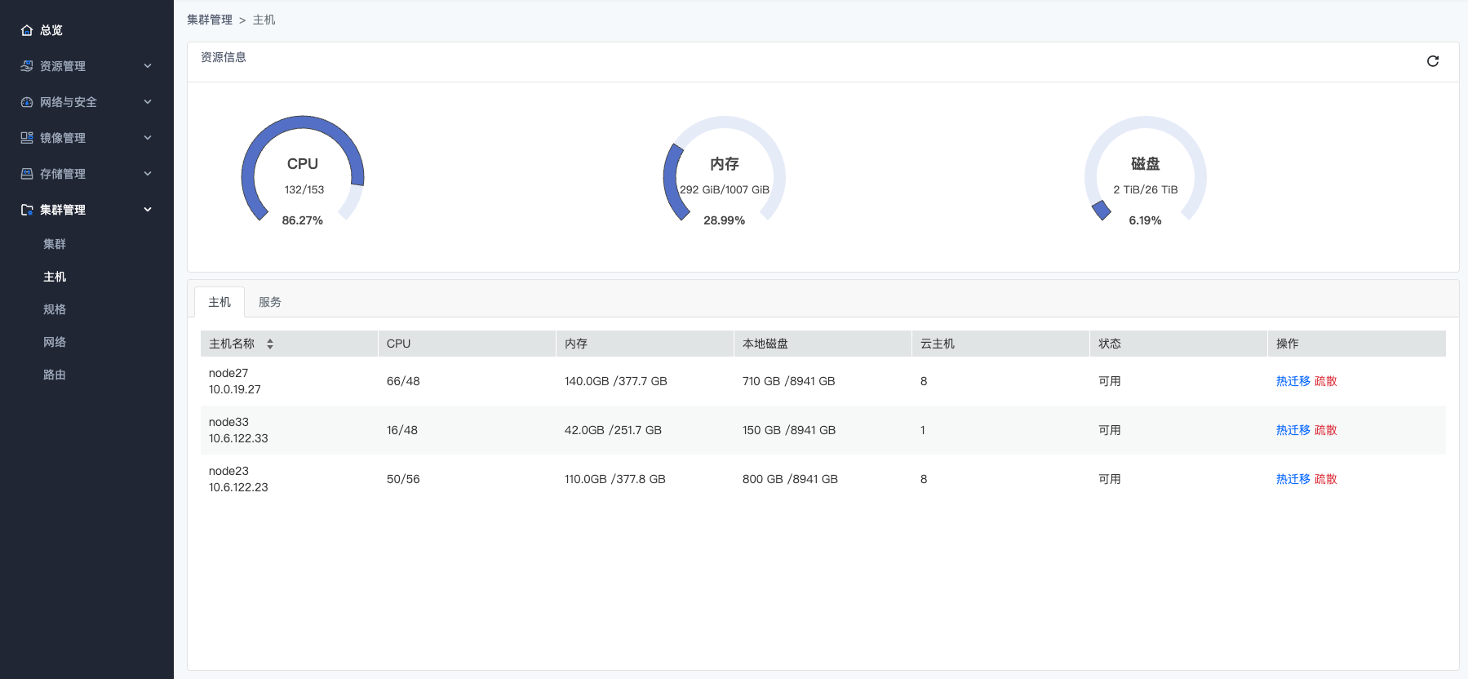The height and width of the screenshot is (679, 1468).
Task: Click 热迁移 link for node27
Action: [1293, 381]
